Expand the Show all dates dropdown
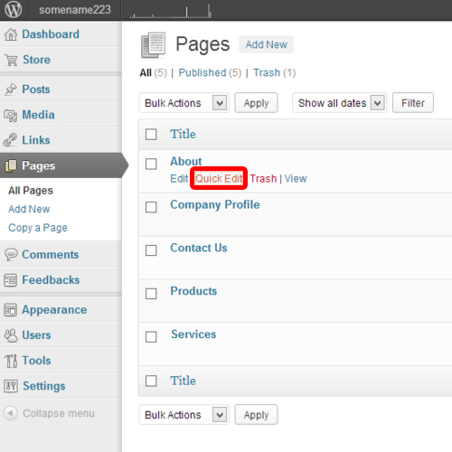This screenshot has height=452, width=452. point(339,103)
